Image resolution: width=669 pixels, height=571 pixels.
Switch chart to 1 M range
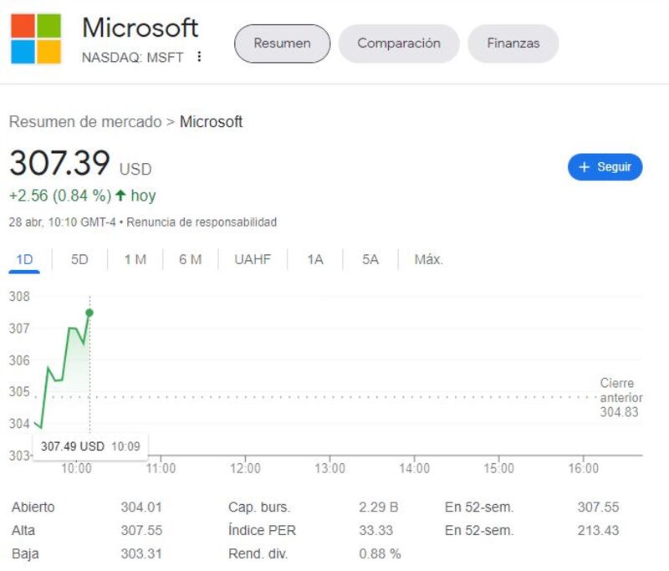point(135,259)
